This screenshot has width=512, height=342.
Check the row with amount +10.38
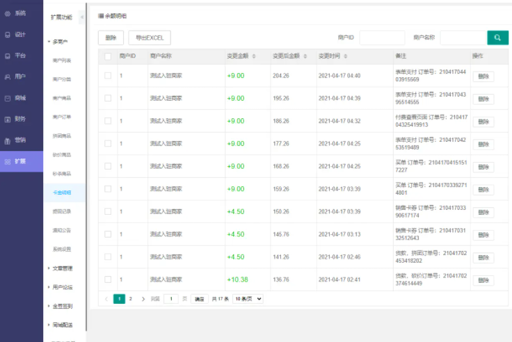[x=108, y=279]
